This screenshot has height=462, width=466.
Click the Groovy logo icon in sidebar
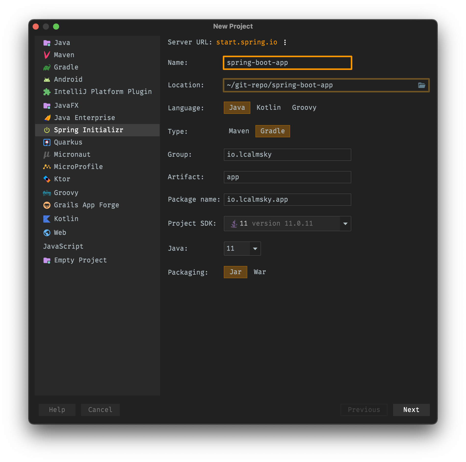click(47, 193)
